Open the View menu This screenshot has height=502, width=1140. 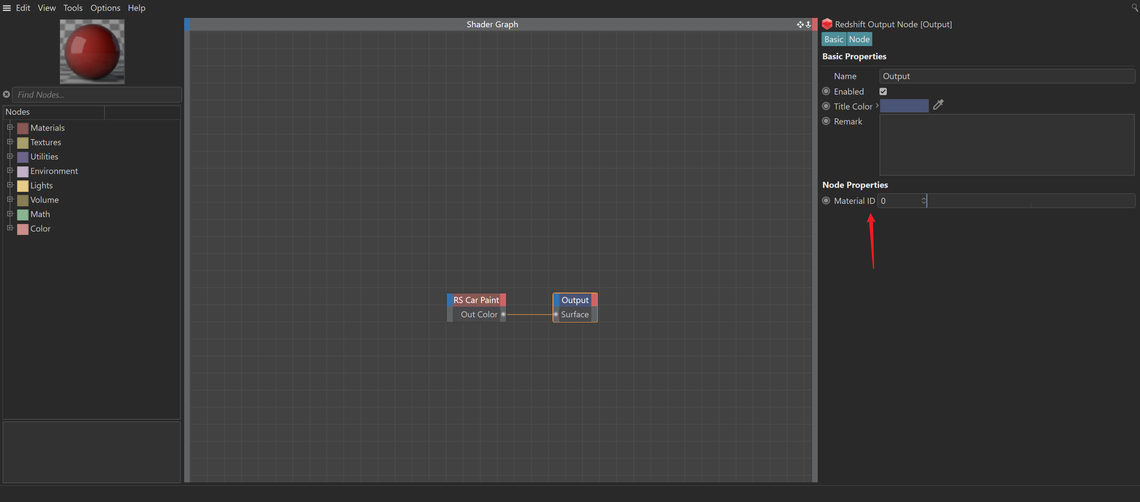point(46,8)
